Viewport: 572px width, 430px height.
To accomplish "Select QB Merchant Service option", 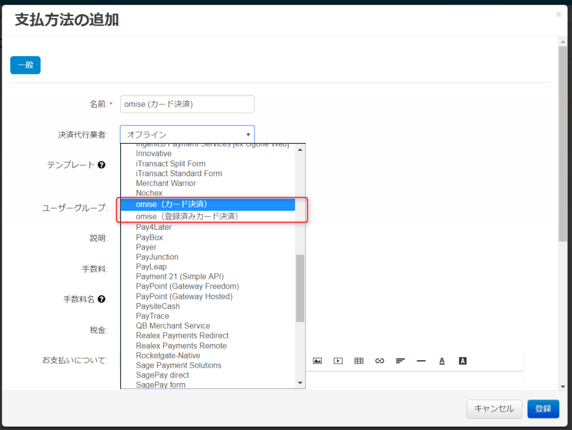I will [208, 326].
